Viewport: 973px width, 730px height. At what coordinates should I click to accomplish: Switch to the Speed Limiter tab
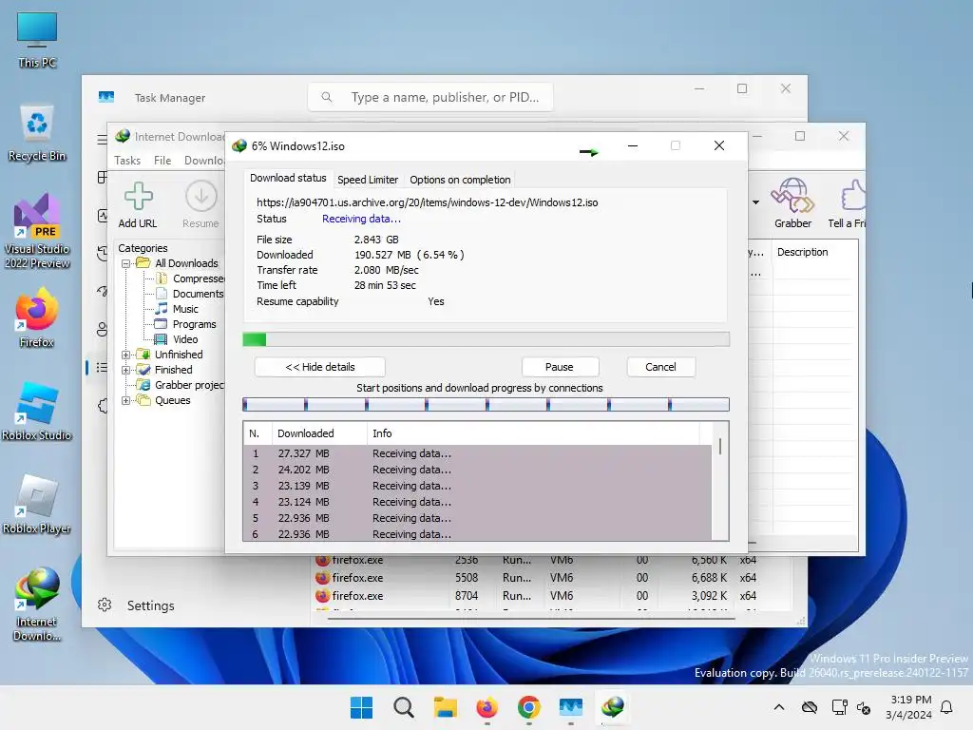(x=368, y=180)
